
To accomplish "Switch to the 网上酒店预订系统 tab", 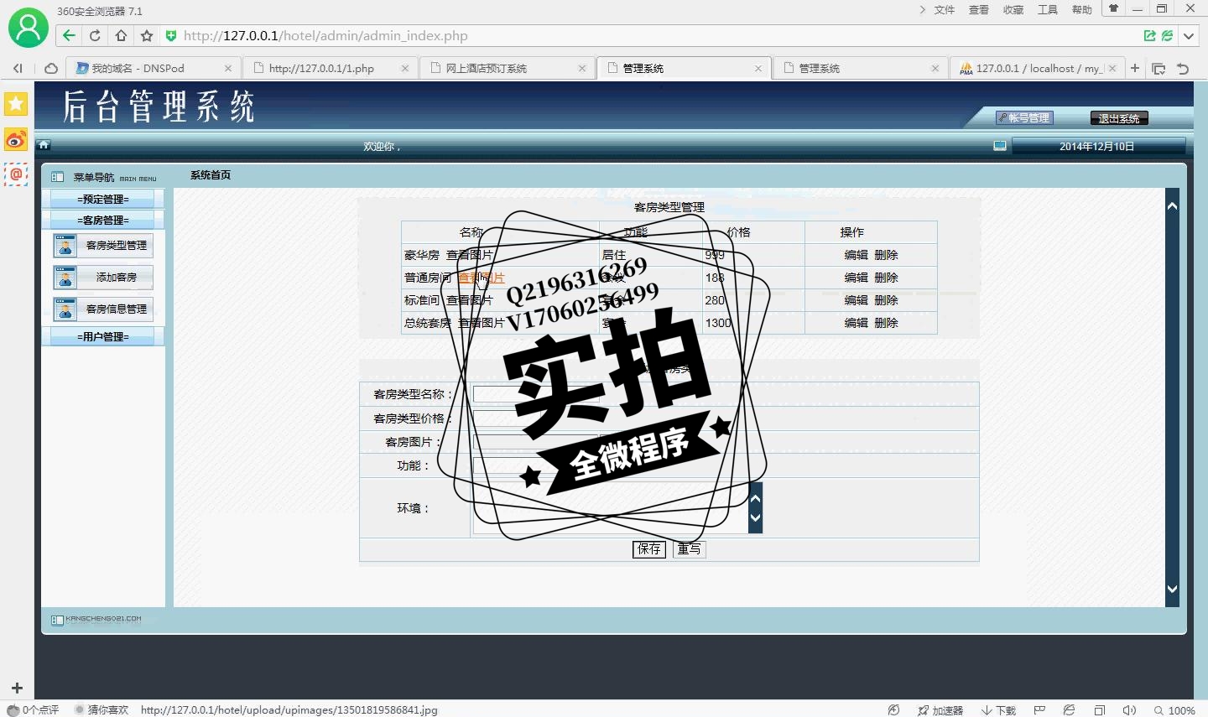I will pyautogui.click(x=508, y=68).
